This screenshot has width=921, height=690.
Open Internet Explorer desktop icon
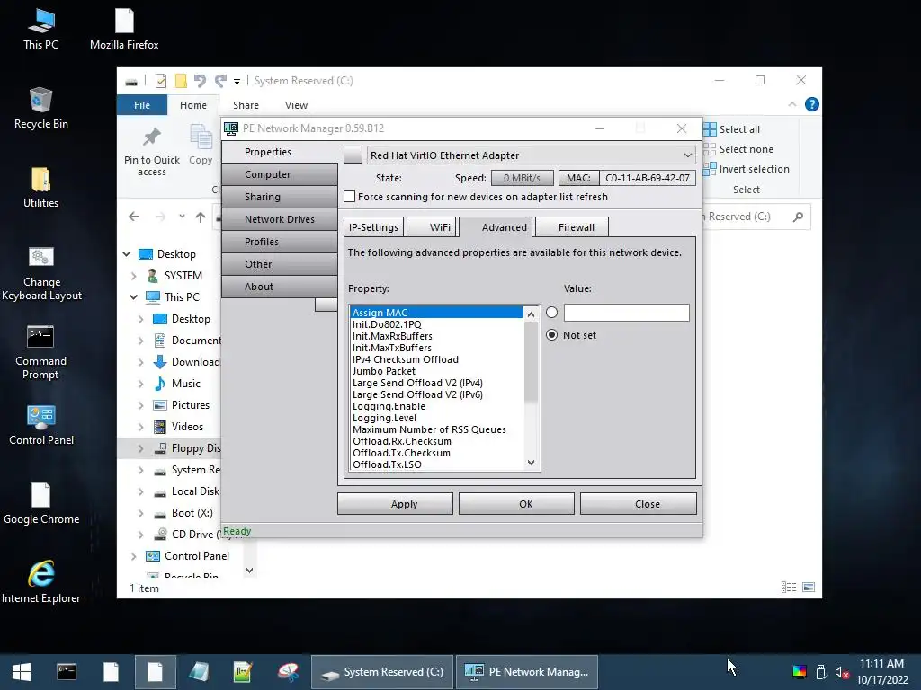click(x=40, y=582)
